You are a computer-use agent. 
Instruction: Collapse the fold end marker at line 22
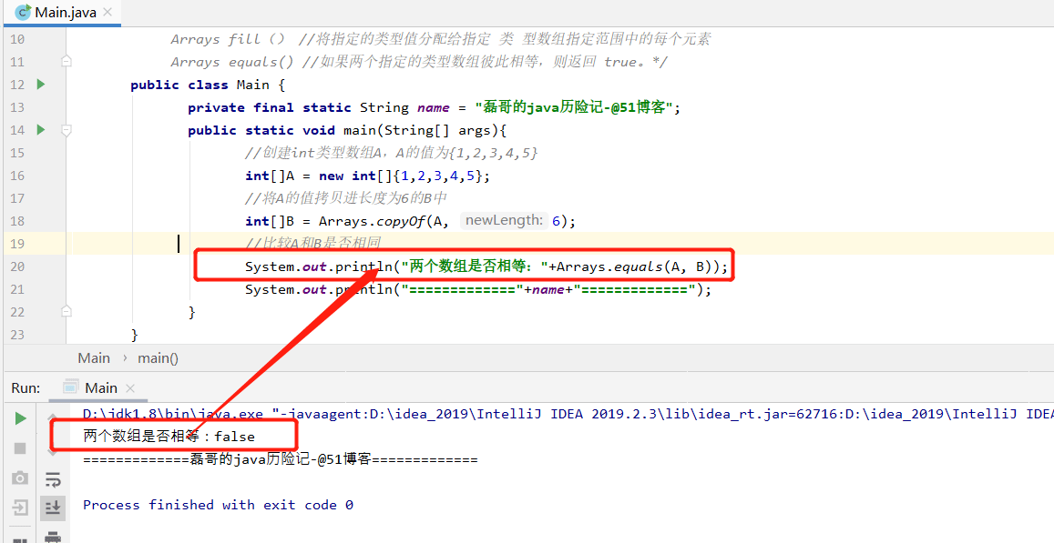(x=66, y=311)
